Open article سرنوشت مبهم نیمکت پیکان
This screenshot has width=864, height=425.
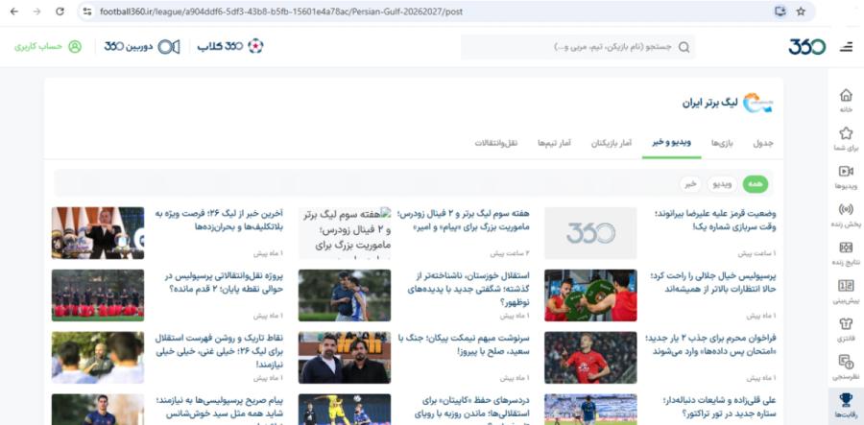(x=465, y=344)
